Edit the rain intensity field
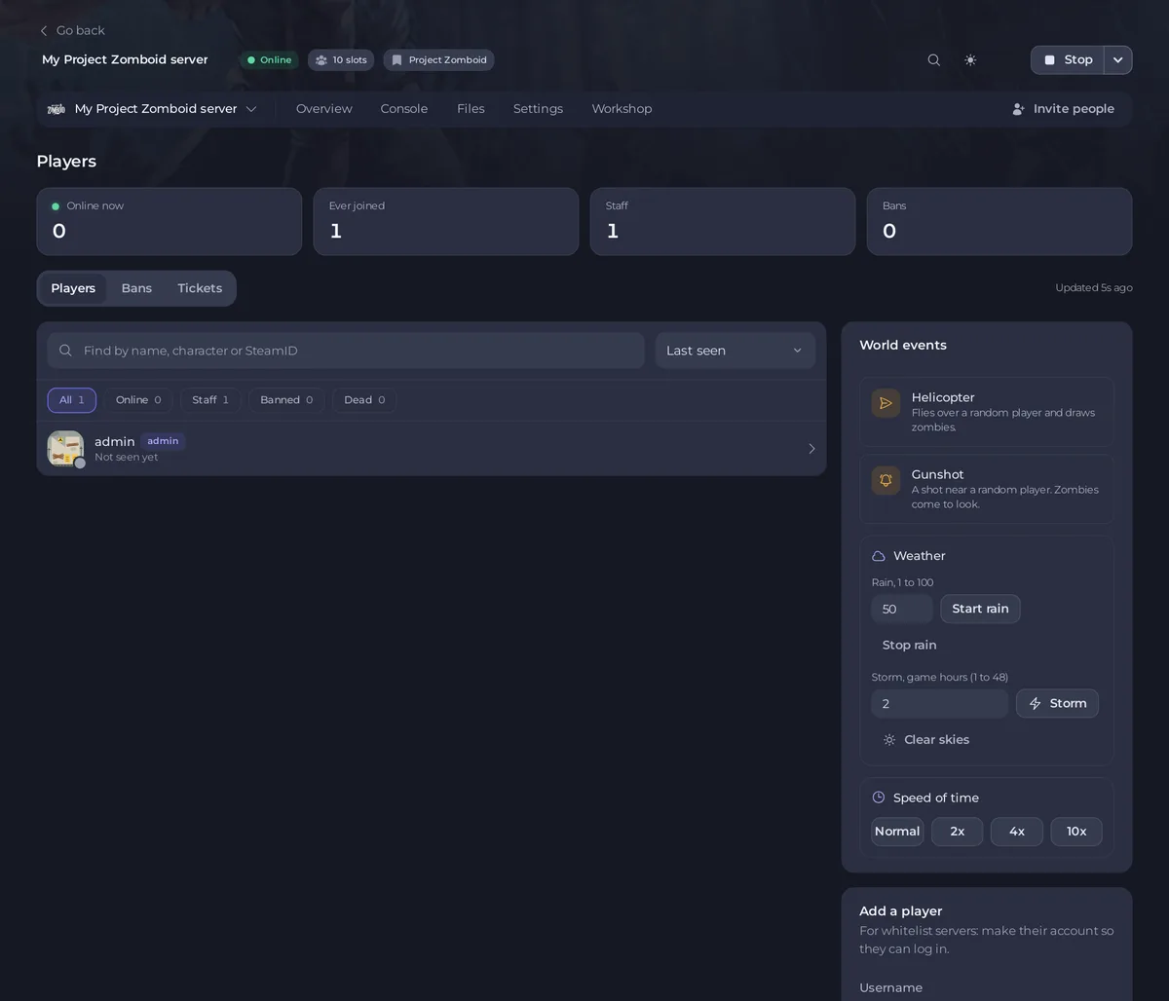The height and width of the screenshot is (1001, 1169). click(x=902, y=610)
